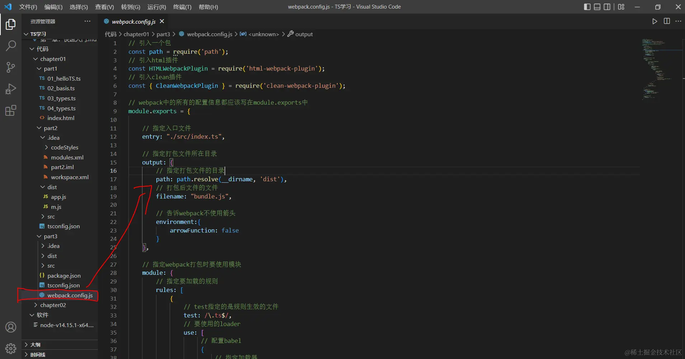Run the code with the play icon
The height and width of the screenshot is (359, 685).
pos(655,21)
